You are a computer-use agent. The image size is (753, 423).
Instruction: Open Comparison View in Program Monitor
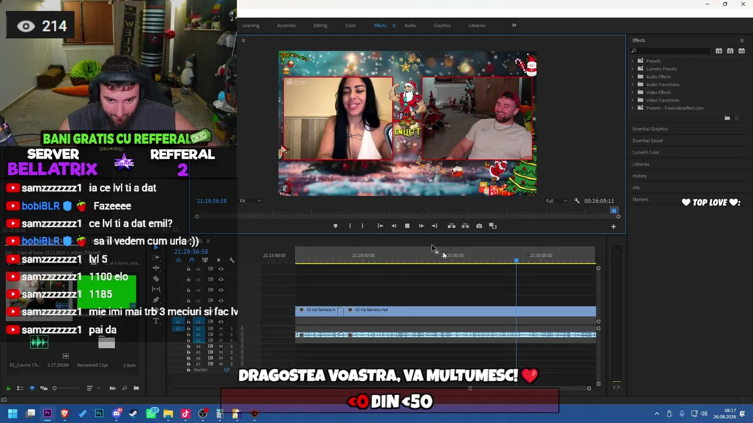pyautogui.click(x=493, y=226)
